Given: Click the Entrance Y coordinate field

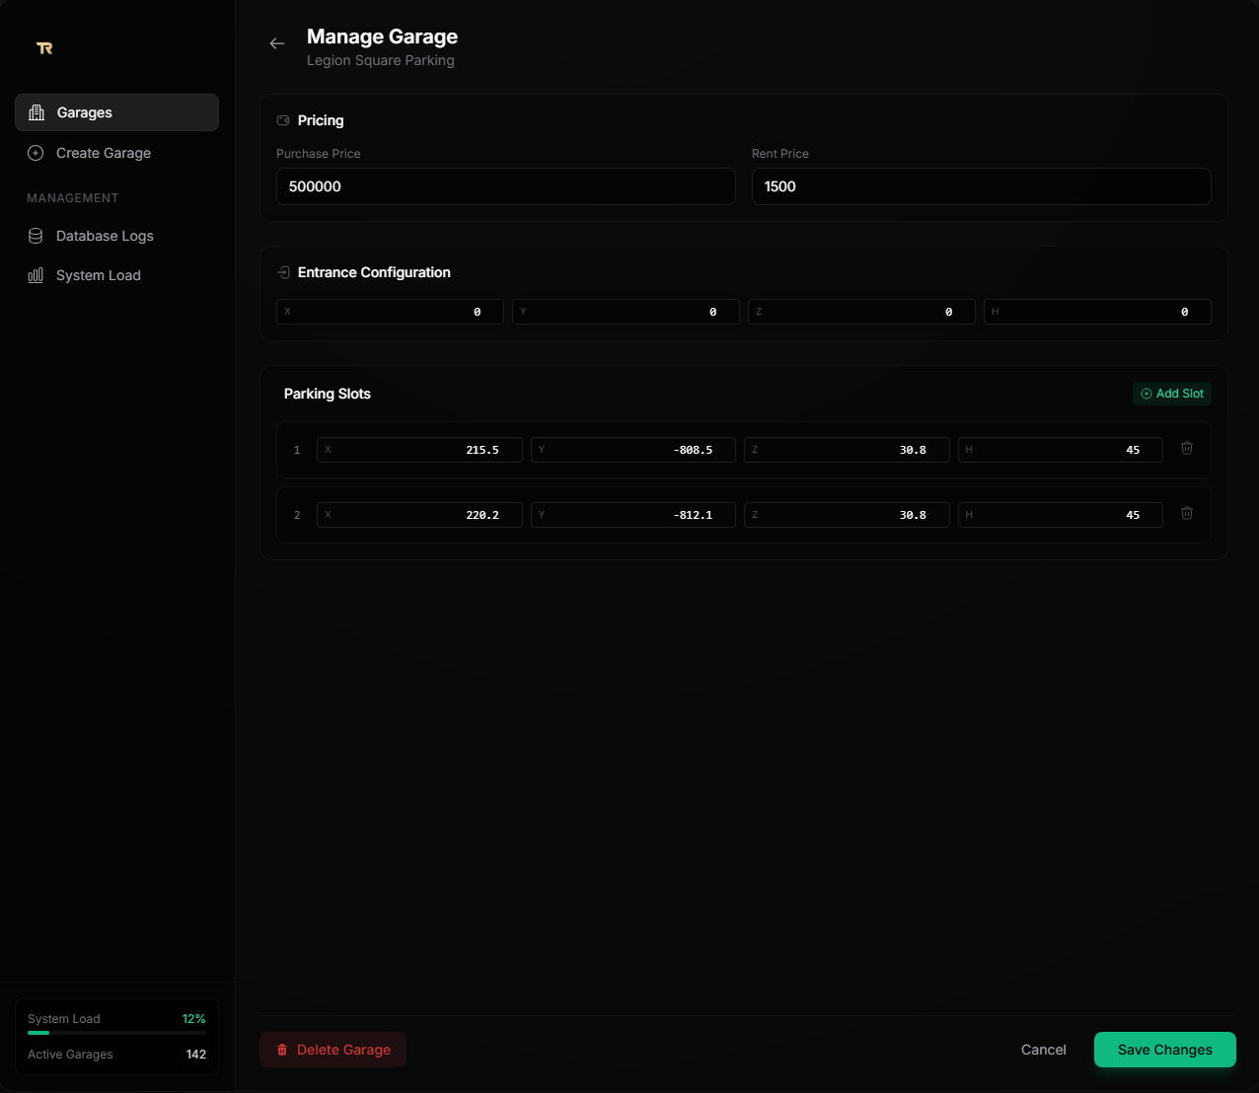Looking at the screenshot, I should [x=626, y=312].
